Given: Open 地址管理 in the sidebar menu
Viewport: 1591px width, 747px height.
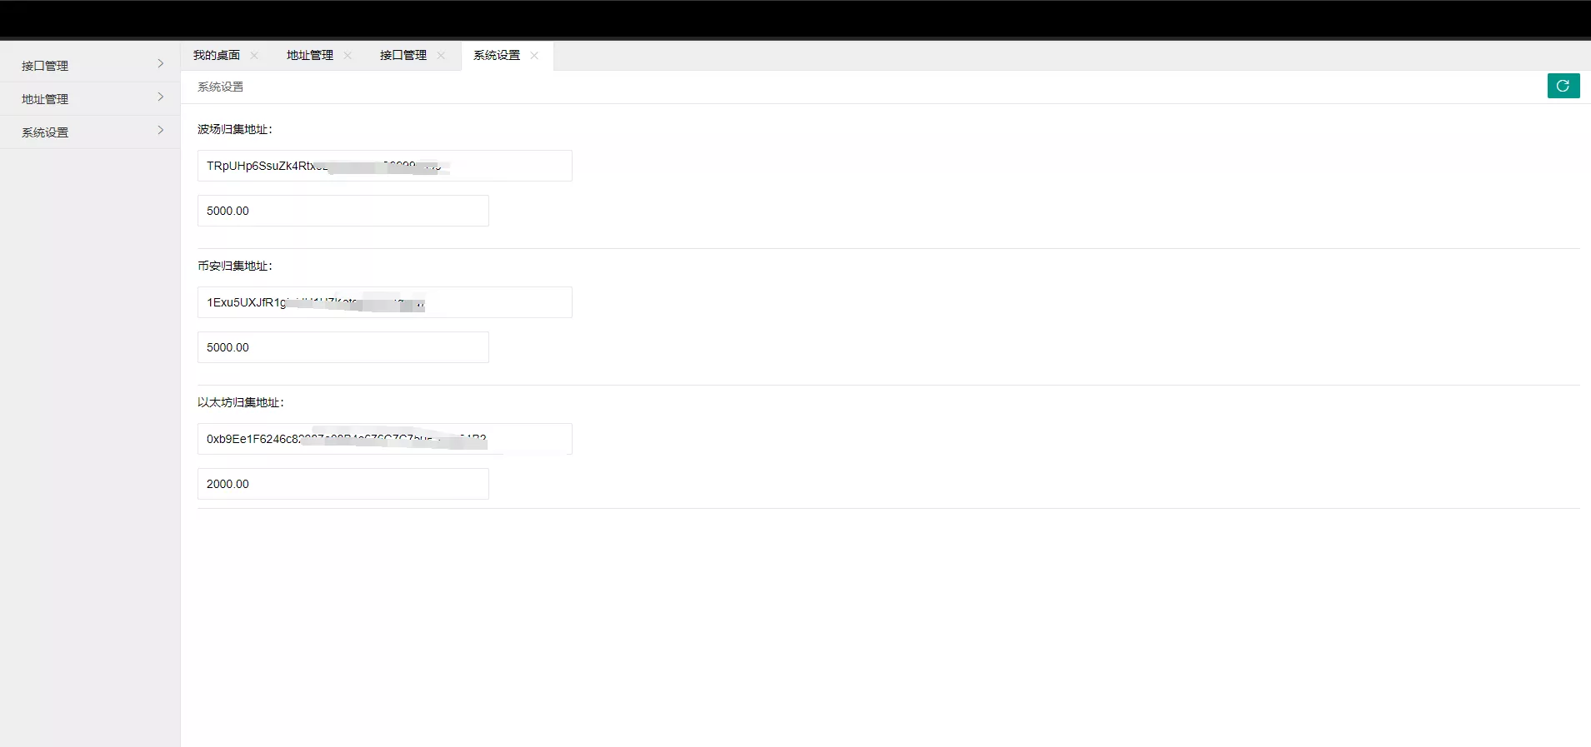Looking at the screenshot, I should pyautogui.click(x=46, y=99).
